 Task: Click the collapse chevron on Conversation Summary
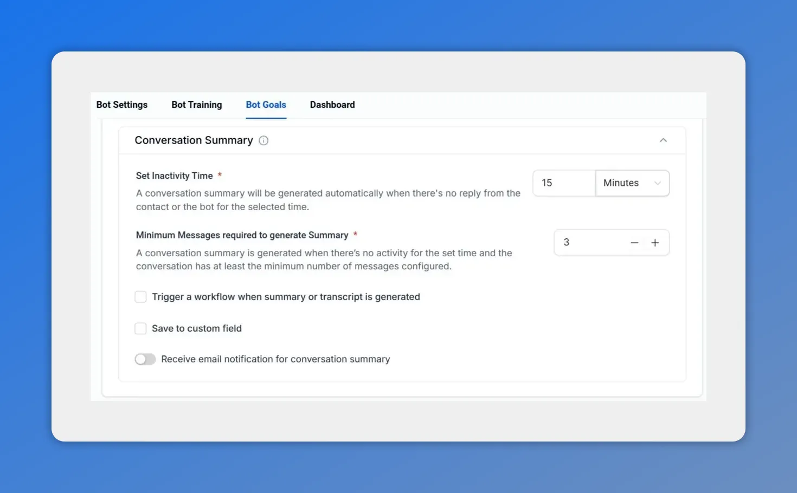pos(663,140)
